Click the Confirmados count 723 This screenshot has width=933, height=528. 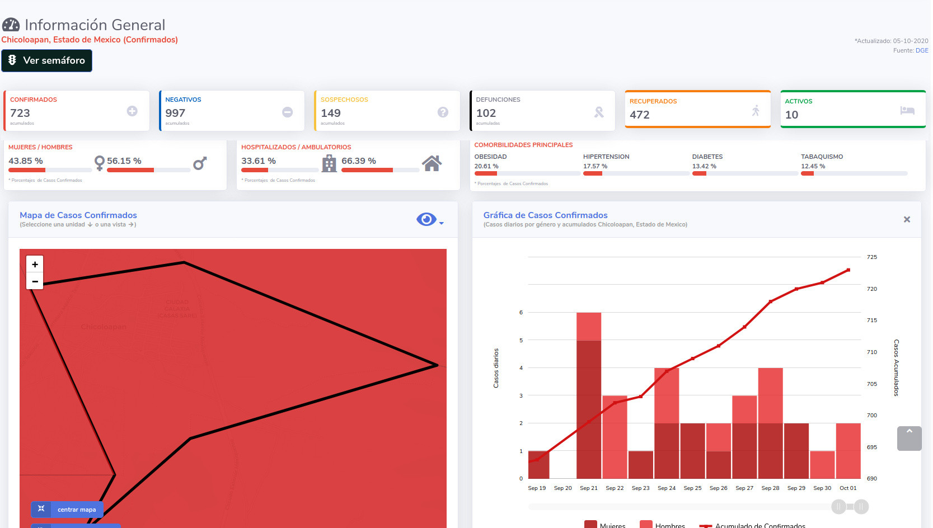click(20, 113)
